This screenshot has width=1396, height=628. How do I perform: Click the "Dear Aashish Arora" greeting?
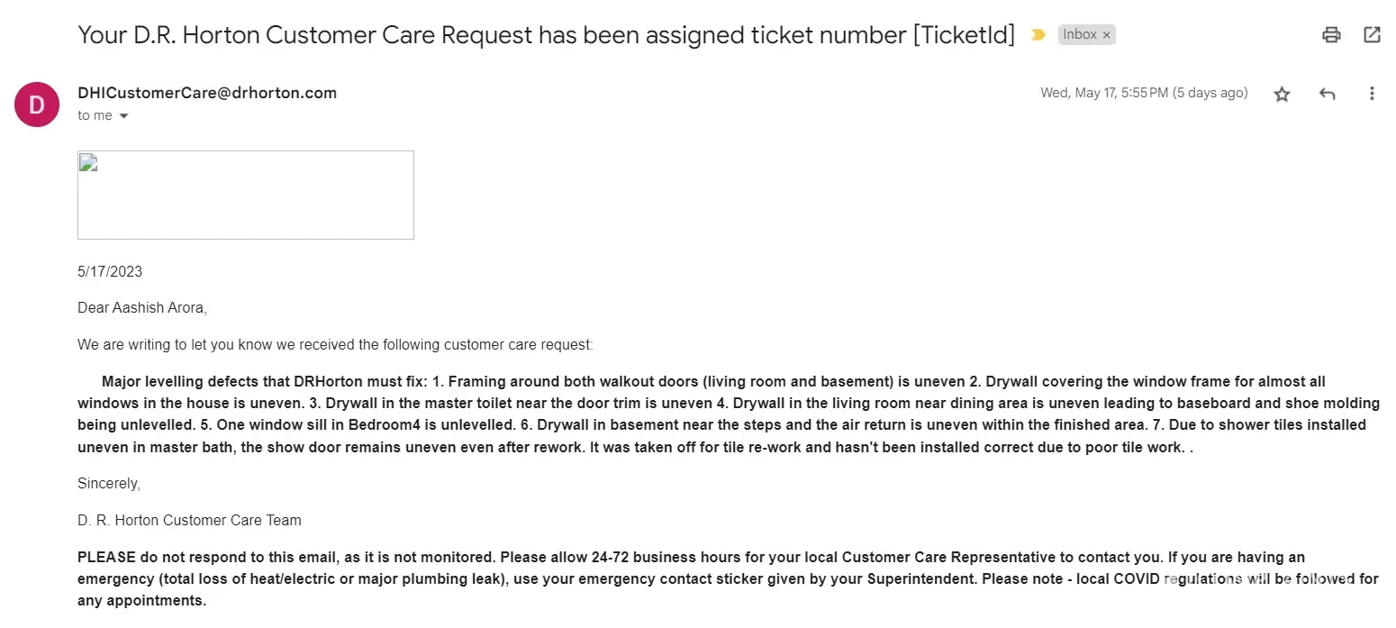[142, 308]
